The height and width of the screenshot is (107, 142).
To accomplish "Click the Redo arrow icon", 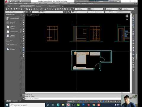I will [x=41, y=9].
